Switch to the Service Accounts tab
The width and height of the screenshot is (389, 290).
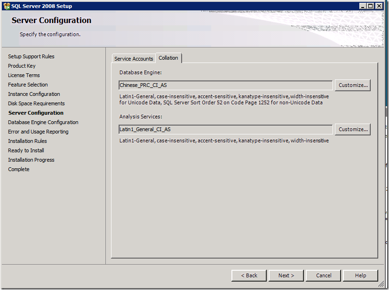click(134, 59)
